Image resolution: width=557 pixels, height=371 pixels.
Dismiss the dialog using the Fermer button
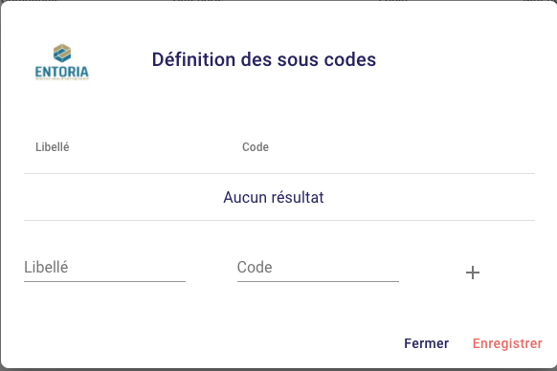point(426,343)
